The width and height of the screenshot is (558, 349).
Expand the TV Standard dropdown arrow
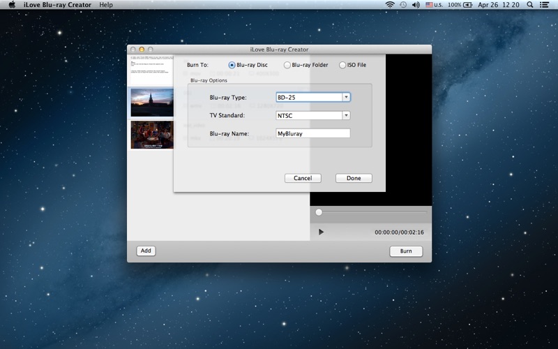click(346, 115)
